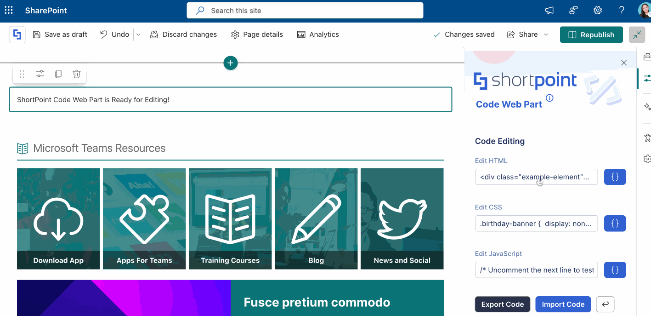Image resolution: width=651 pixels, height=316 pixels.
Task: Click the SharePoint home link
Action: (x=46, y=10)
